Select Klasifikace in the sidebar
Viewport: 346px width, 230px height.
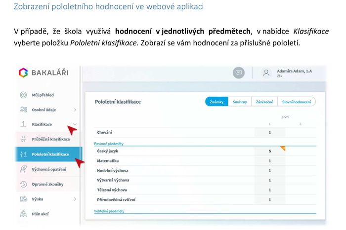point(42,124)
